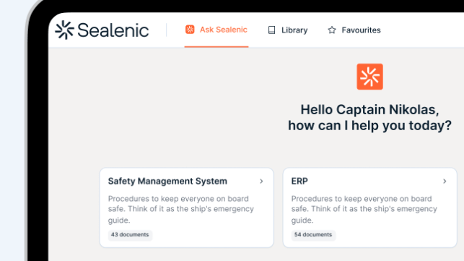Open the ERP card title
Viewport: 464px width, 261px height.
point(299,181)
